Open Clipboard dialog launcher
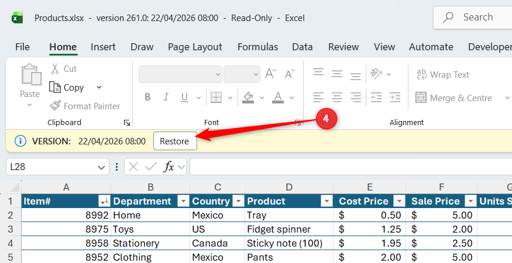Image resolution: width=512 pixels, height=263 pixels. pos(127,123)
